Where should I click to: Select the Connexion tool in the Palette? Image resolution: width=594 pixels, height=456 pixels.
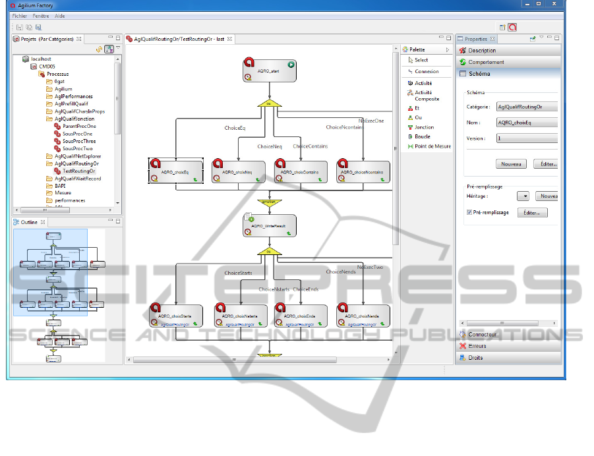pyautogui.click(x=426, y=71)
